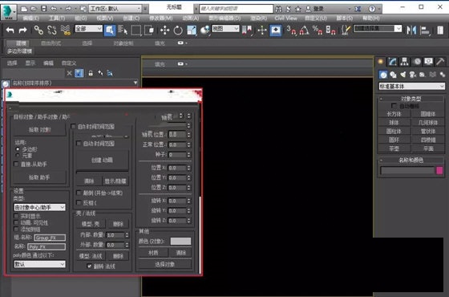Switch to the Modify command panel tab icon
This screenshot has height=297, width=449.
coord(393,62)
